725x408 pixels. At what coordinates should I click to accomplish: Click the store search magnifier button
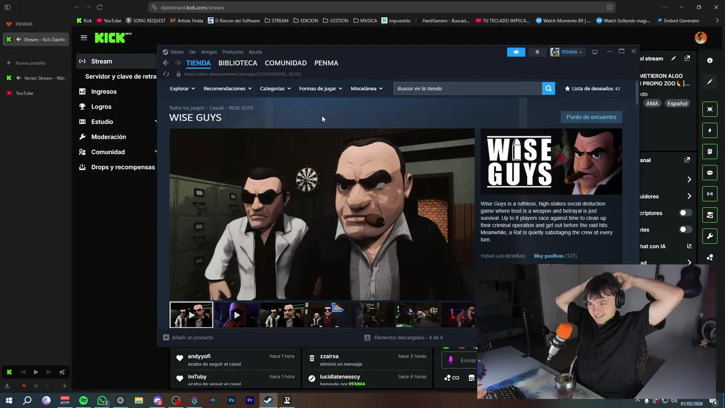[x=548, y=88]
